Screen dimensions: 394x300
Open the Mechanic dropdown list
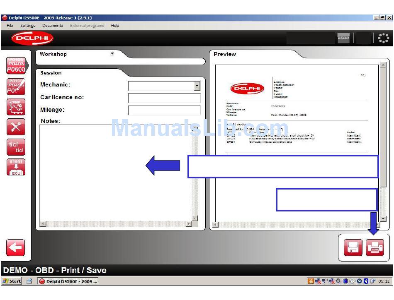[197, 86]
